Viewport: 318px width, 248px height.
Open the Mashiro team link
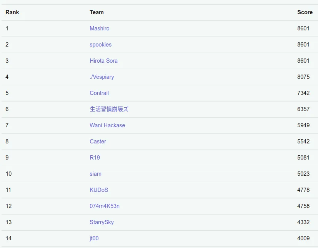pyautogui.click(x=99, y=28)
